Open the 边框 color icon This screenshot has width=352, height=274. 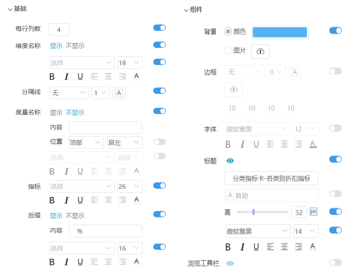pyautogui.click(x=295, y=72)
